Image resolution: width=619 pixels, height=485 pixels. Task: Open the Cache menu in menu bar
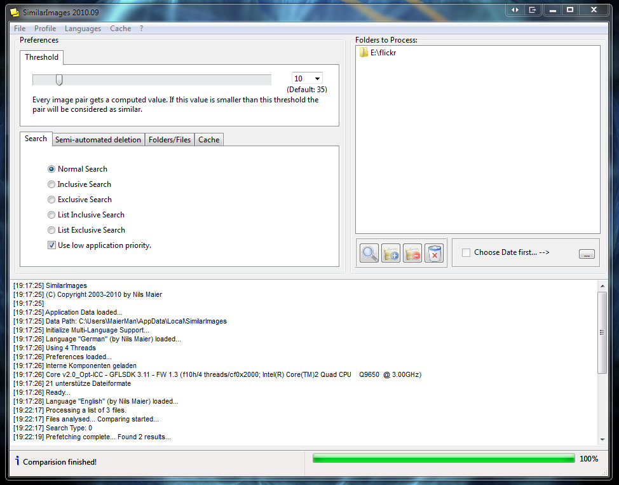[x=120, y=29]
